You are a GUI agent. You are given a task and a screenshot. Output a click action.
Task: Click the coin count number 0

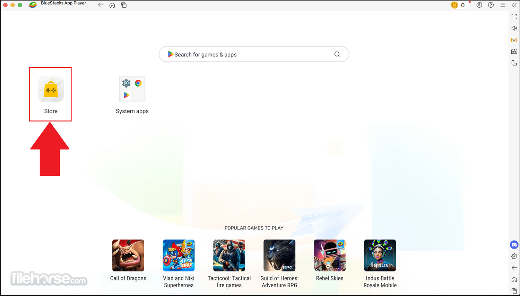pos(463,5)
